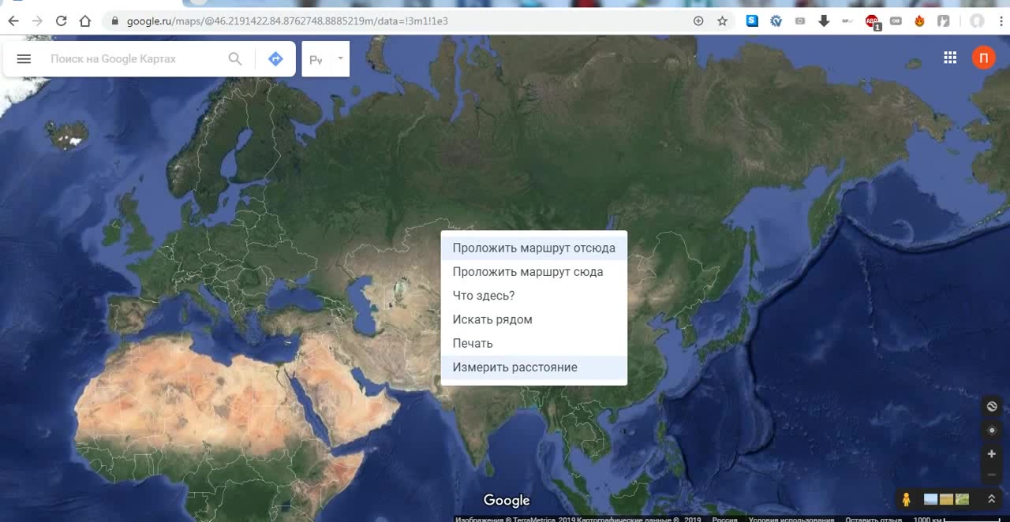The image size is (1010, 522).
Task: Click the AdBlock Plus extension icon
Action: pyautogui.click(x=872, y=21)
